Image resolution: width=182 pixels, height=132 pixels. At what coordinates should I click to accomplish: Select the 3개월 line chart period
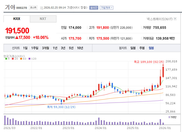[x=46, y=48]
